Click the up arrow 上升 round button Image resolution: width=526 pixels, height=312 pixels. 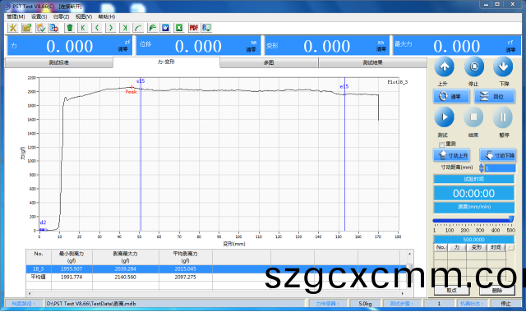(444, 67)
